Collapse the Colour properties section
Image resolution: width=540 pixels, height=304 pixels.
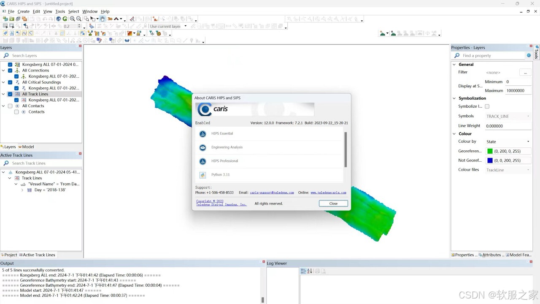click(454, 134)
